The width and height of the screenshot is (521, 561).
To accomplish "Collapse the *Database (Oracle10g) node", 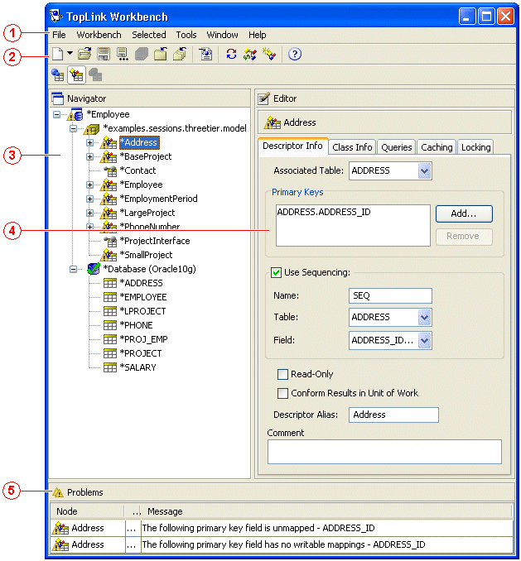I will click(x=73, y=269).
